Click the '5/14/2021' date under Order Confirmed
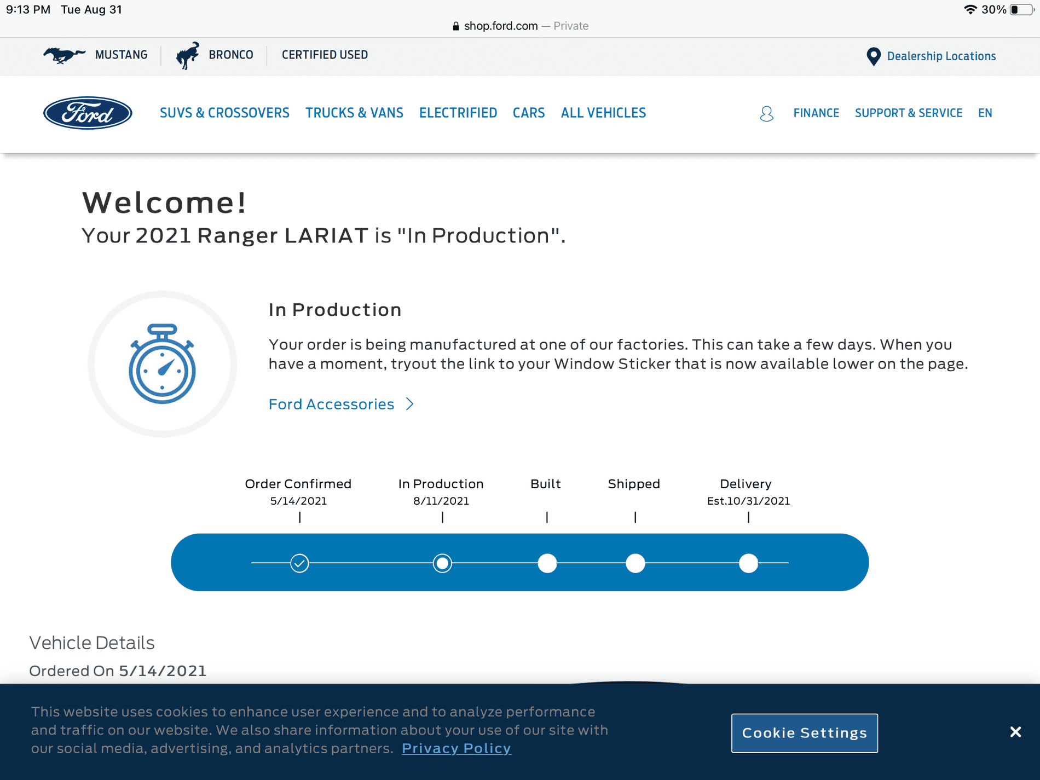The width and height of the screenshot is (1040, 780). (298, 501)
